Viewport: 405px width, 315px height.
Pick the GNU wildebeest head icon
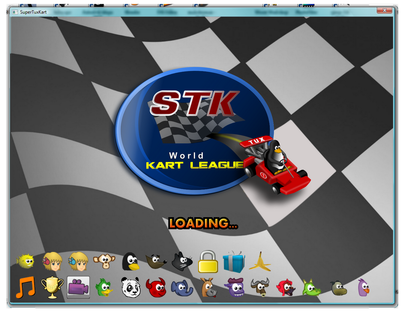pos(260,287)
